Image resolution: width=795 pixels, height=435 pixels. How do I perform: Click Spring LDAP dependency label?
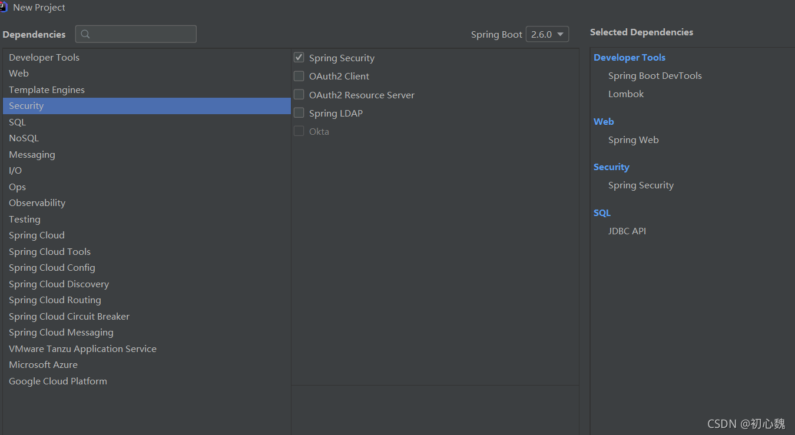(x=336, y=113)
